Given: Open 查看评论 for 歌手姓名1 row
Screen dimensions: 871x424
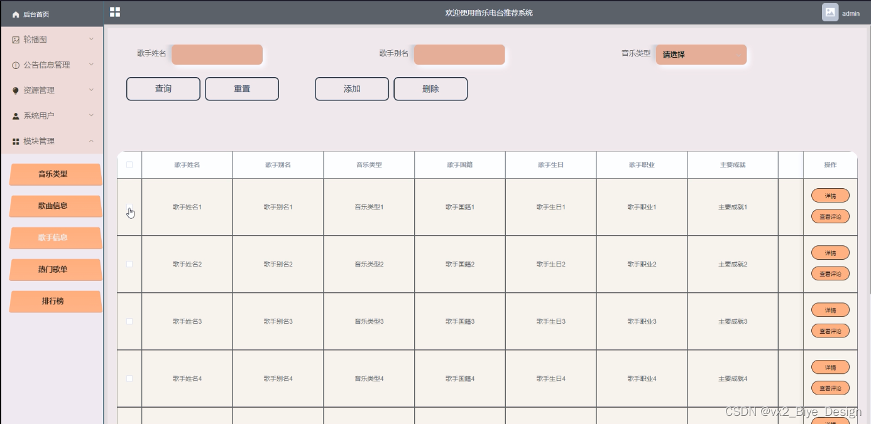Looking at the screenshot, I should point(830,216).
